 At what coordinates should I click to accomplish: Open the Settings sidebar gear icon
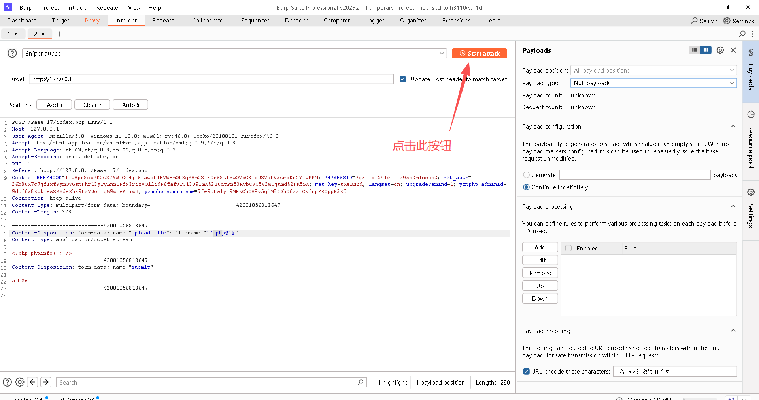point(751,192)
